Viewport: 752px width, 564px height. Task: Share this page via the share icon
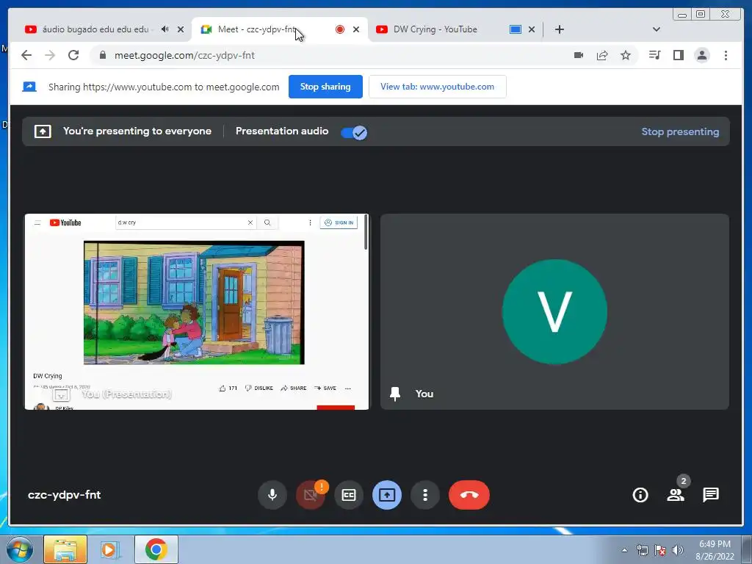click(602, 55)
